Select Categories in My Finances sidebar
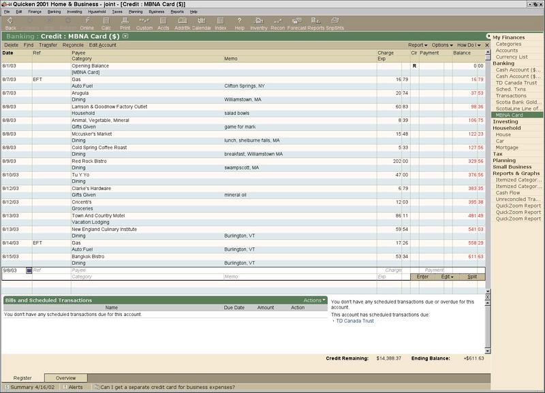The image size is (545, 393). [x=508, y=44]
